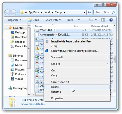Click the horizontal scrollbar left arrow
This screenshot has height=114, width=122.
coord(33,95)
